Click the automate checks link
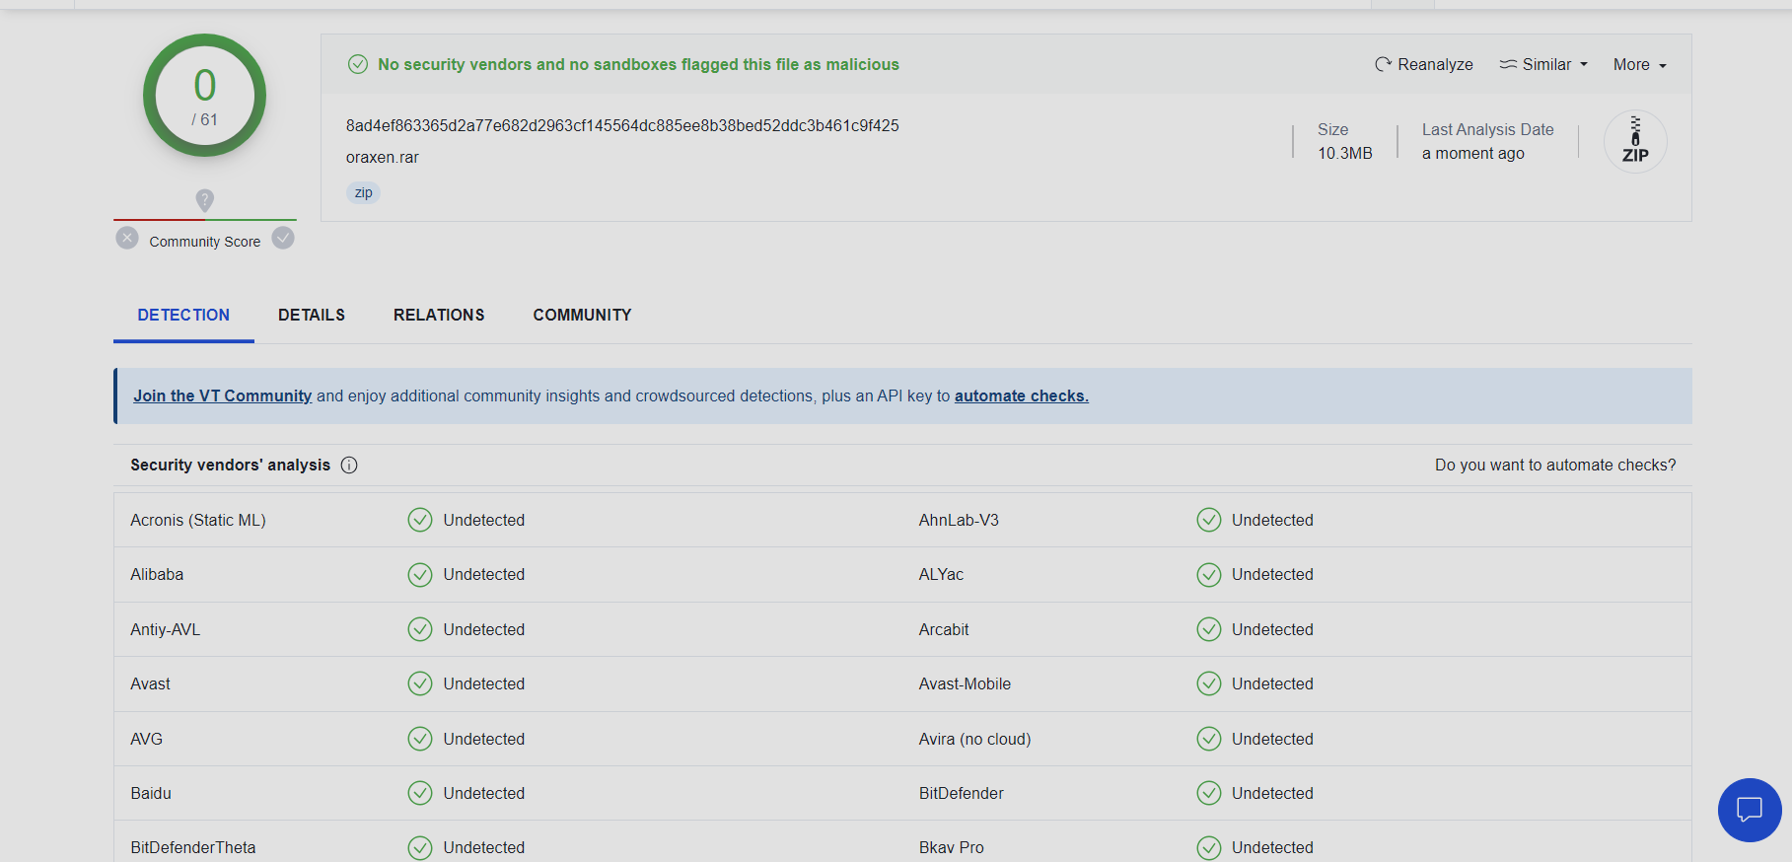This screenshot has width=1792, height=862. point(1022,395)
